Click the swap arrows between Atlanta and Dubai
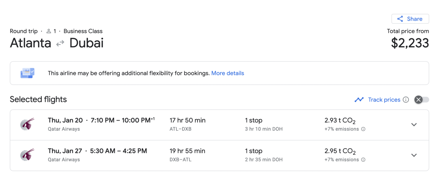This screenshot has width=448, height=178. pos(60,43)
